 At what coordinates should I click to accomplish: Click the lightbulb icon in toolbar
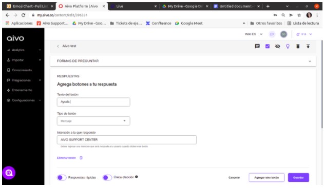click(288, 46)
